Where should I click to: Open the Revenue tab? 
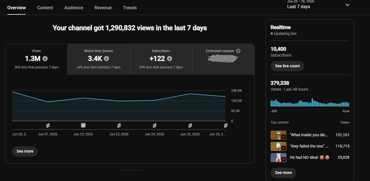tap(103, 8)
